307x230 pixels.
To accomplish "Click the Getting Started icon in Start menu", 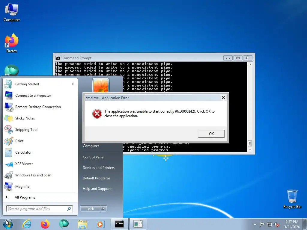I will point(8,84).
